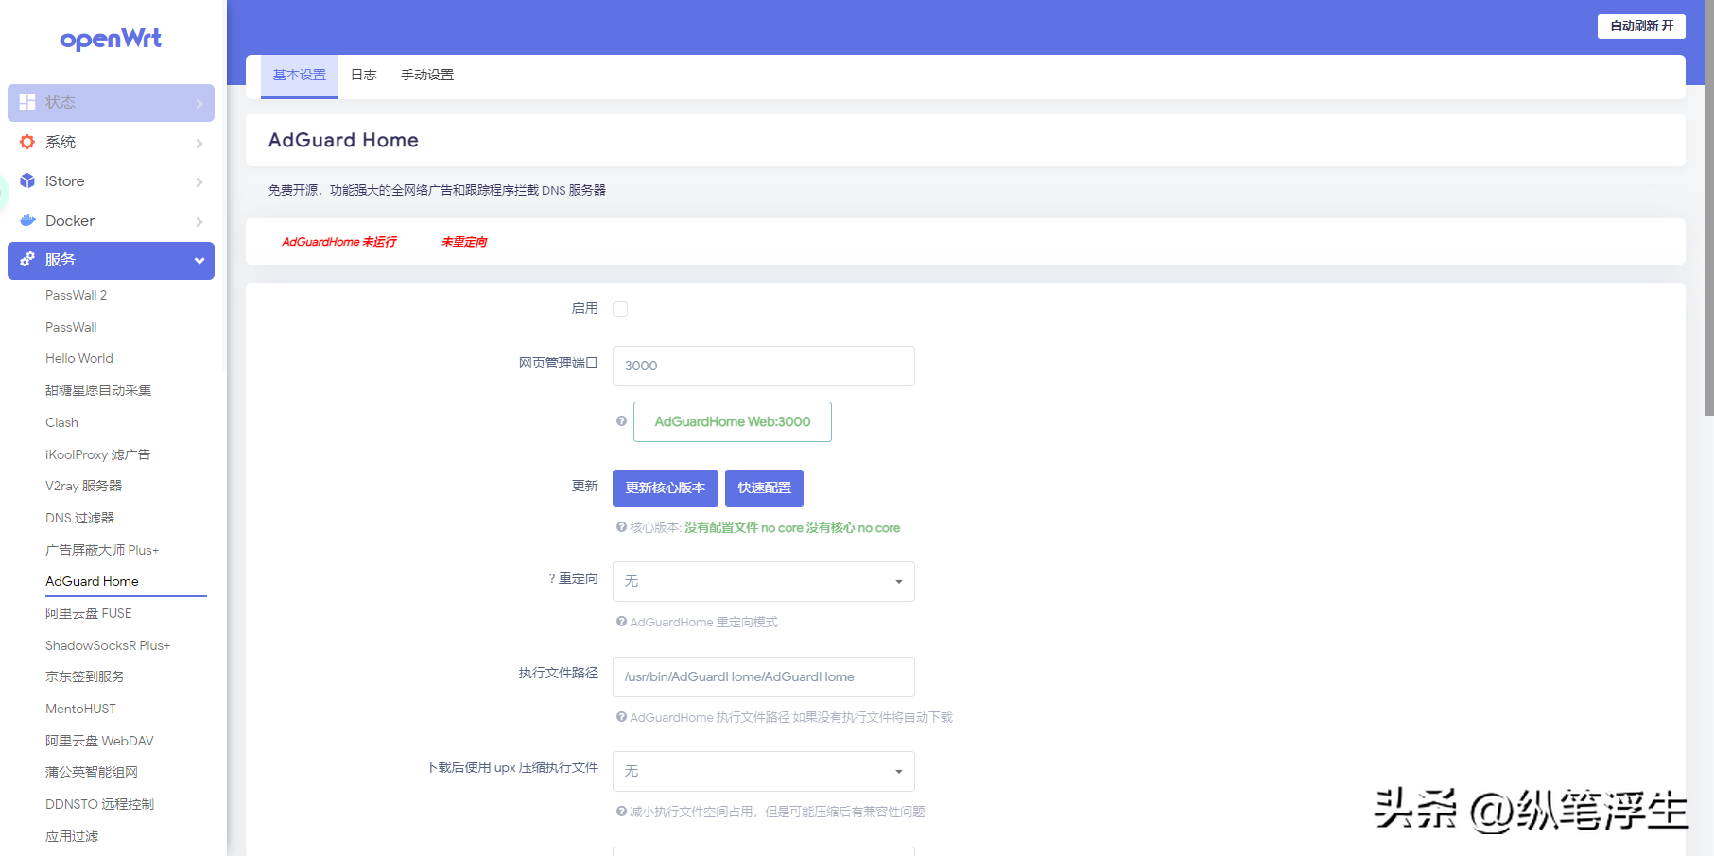Image resolution: width=1714 pixels, height=856 pixels.
Task: Open the Docker sidebar menu
Action: pos(111,221)
